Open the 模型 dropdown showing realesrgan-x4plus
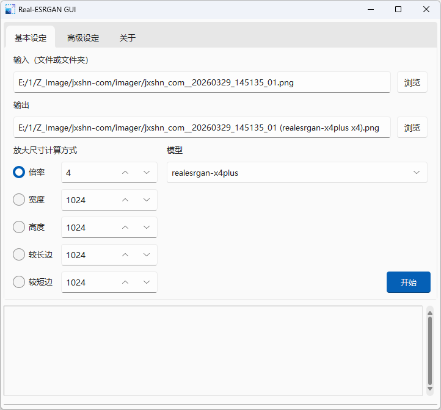 (x=297, y=173)
